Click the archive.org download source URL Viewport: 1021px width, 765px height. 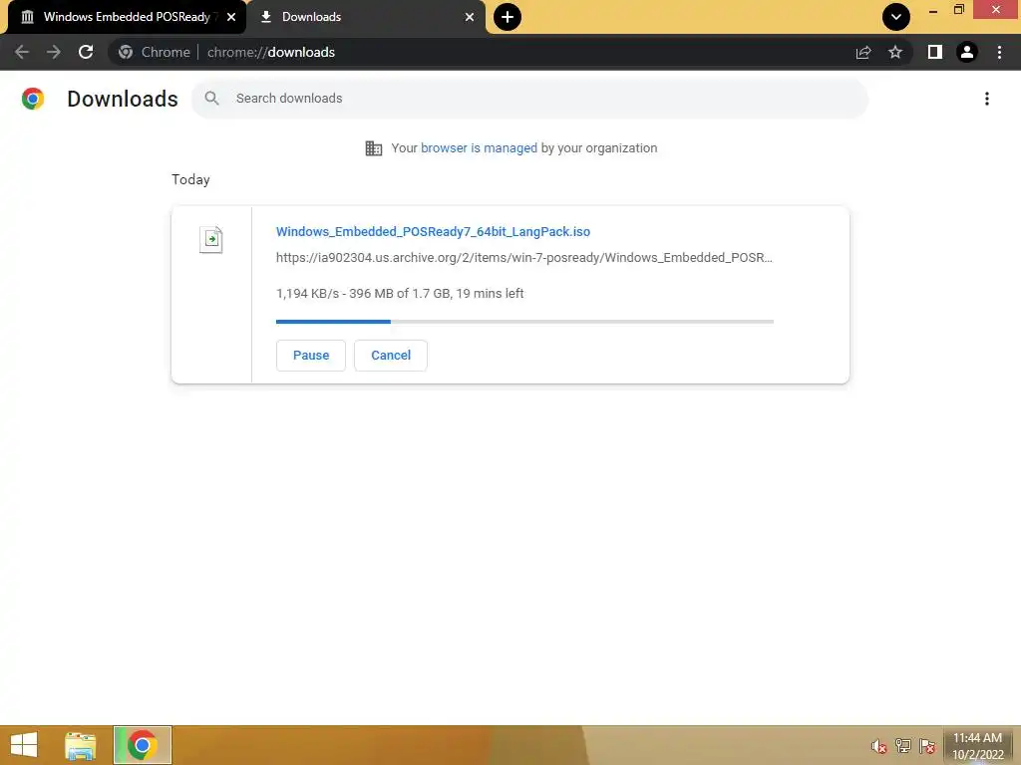coord(524,258)
